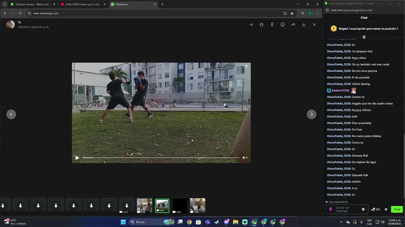Viewport: 405px width, 227px height.
Task: Click the gift subscription banner in Kick chat
Action: 364,29
